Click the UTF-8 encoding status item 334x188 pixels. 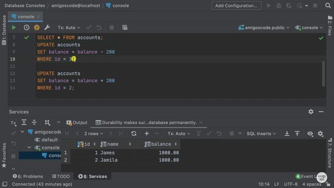point(291,184)
